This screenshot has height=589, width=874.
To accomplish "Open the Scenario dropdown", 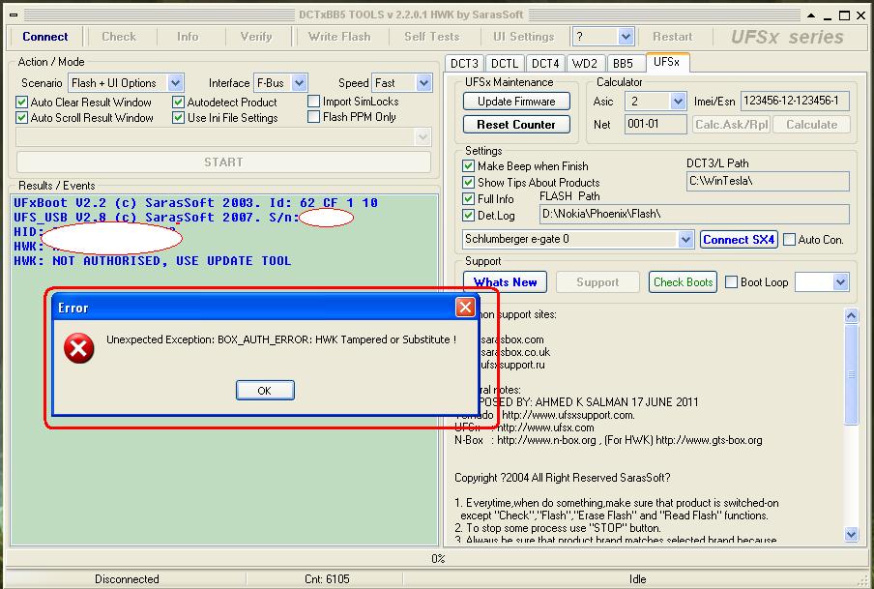I will coord(175,83).
